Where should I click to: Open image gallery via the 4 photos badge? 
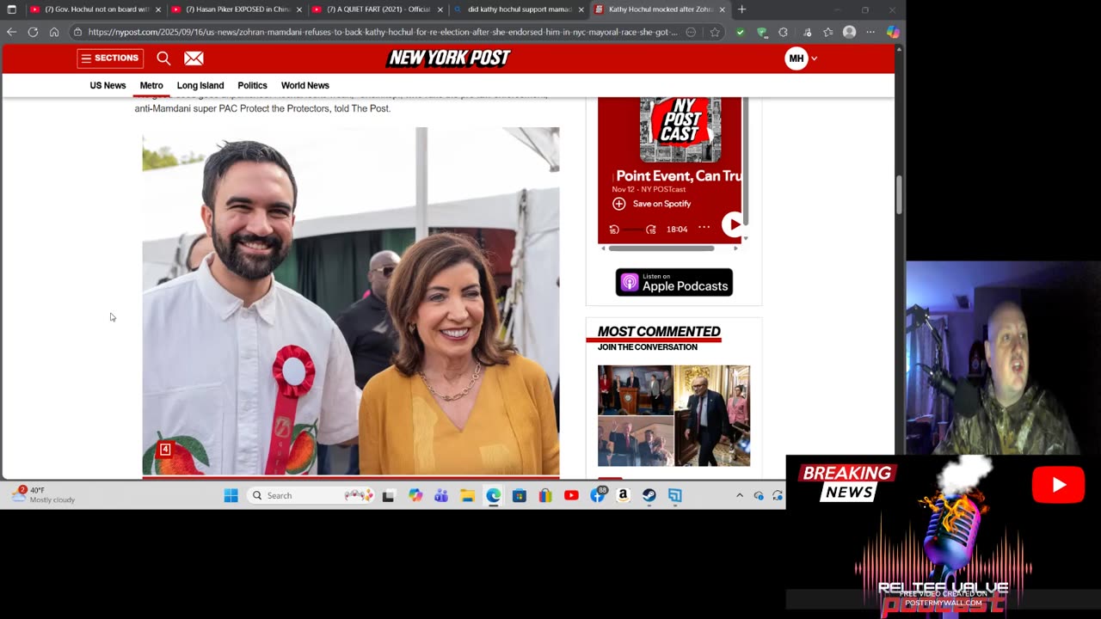[165, 449]
